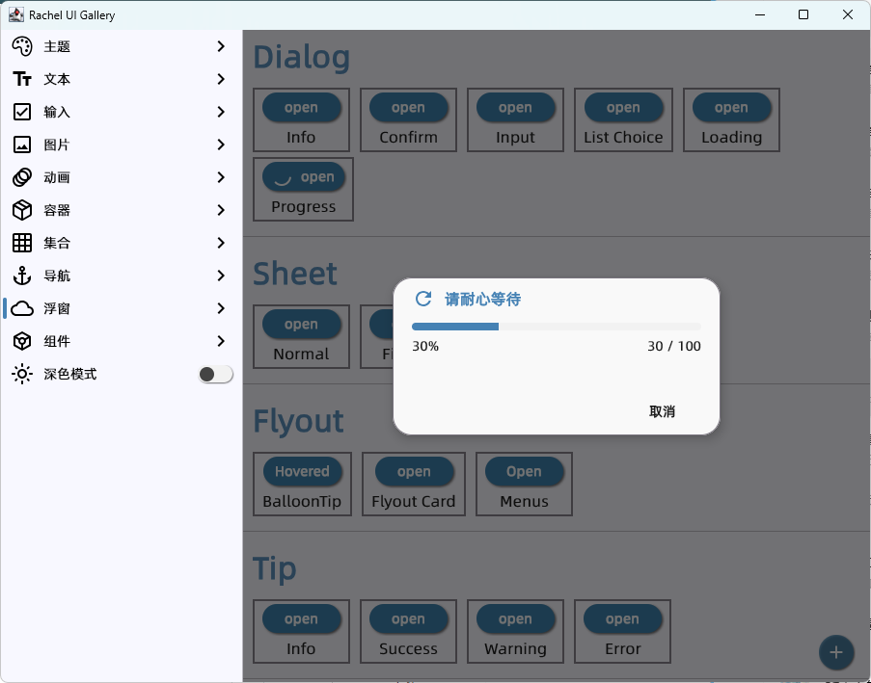
Task: Click the palette icon next to 主题
Action: [22, 46]
